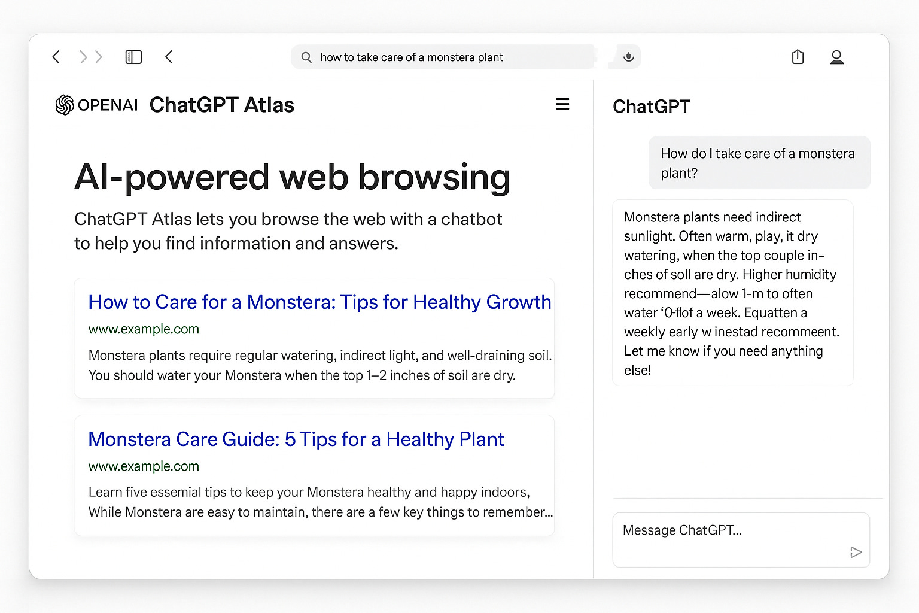919x613 pixels.
Task: Open 'Monstera Care Guide: 5 Tips' link
Action: pos(296,439)
